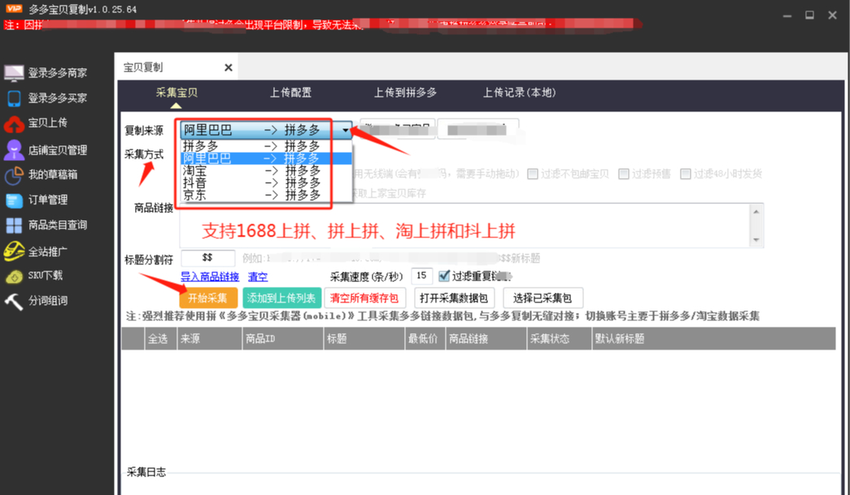
Task: Open 商品类目查询 in the sidebar
Action: tap(46, 225)
